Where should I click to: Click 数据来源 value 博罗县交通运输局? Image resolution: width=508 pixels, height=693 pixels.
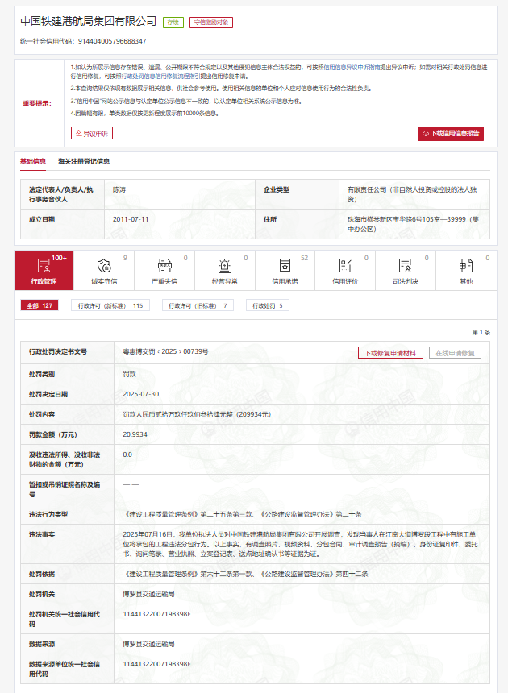point(148,645)
